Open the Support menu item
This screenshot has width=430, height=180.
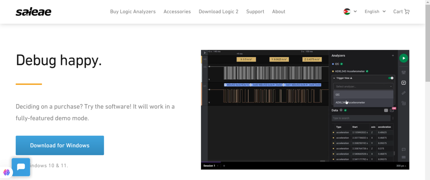tap(255, 12)
